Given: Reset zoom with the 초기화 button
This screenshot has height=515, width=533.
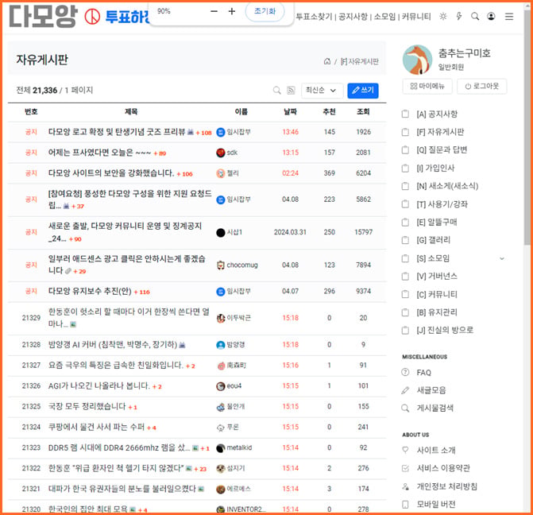Looking at the screenshot, I should (x=265, y=11).
